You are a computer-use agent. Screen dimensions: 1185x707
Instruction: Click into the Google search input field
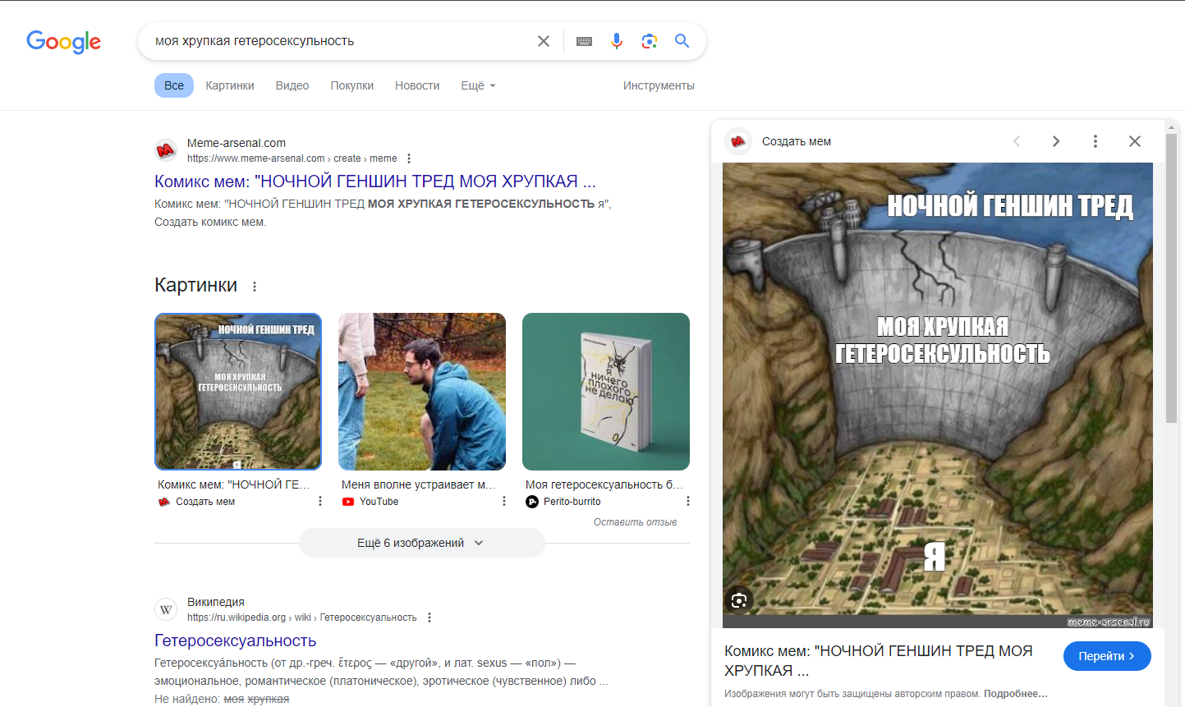(x=341, y=41)
